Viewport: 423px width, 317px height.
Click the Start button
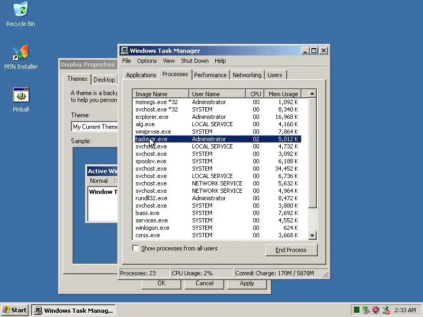tap(15, 310)
